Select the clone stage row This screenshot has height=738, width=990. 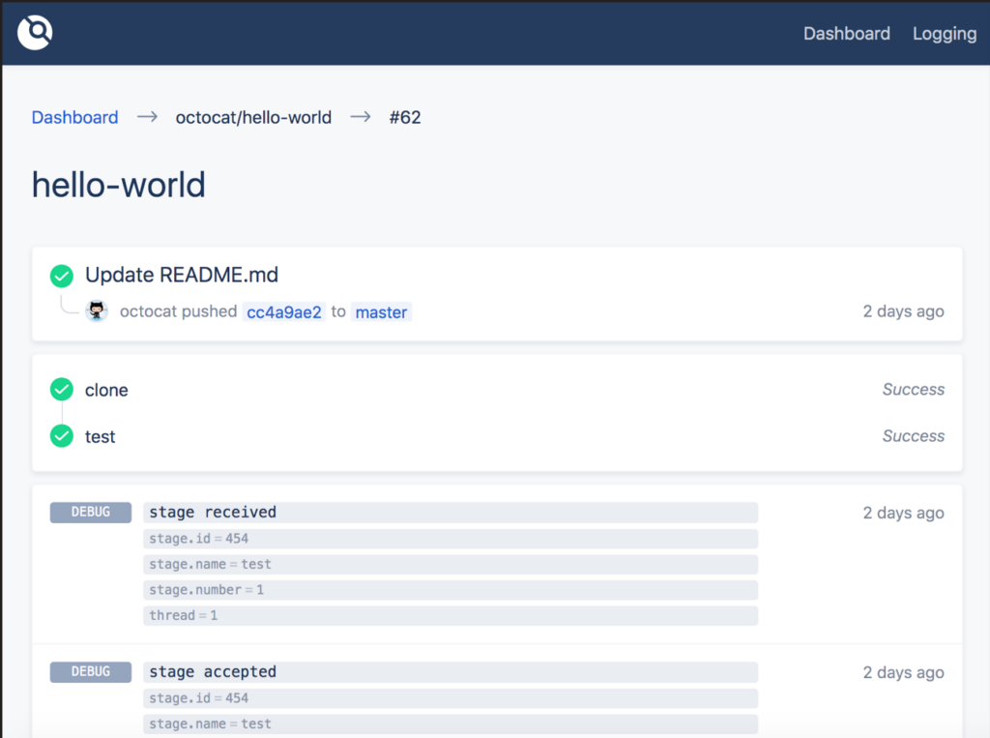click(x=497, y=390)
